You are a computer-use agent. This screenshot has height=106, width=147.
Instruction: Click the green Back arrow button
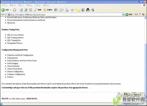(x=3, y=10)
